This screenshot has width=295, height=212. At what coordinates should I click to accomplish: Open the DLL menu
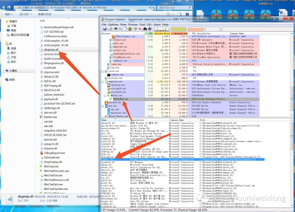tap(149, 25)
